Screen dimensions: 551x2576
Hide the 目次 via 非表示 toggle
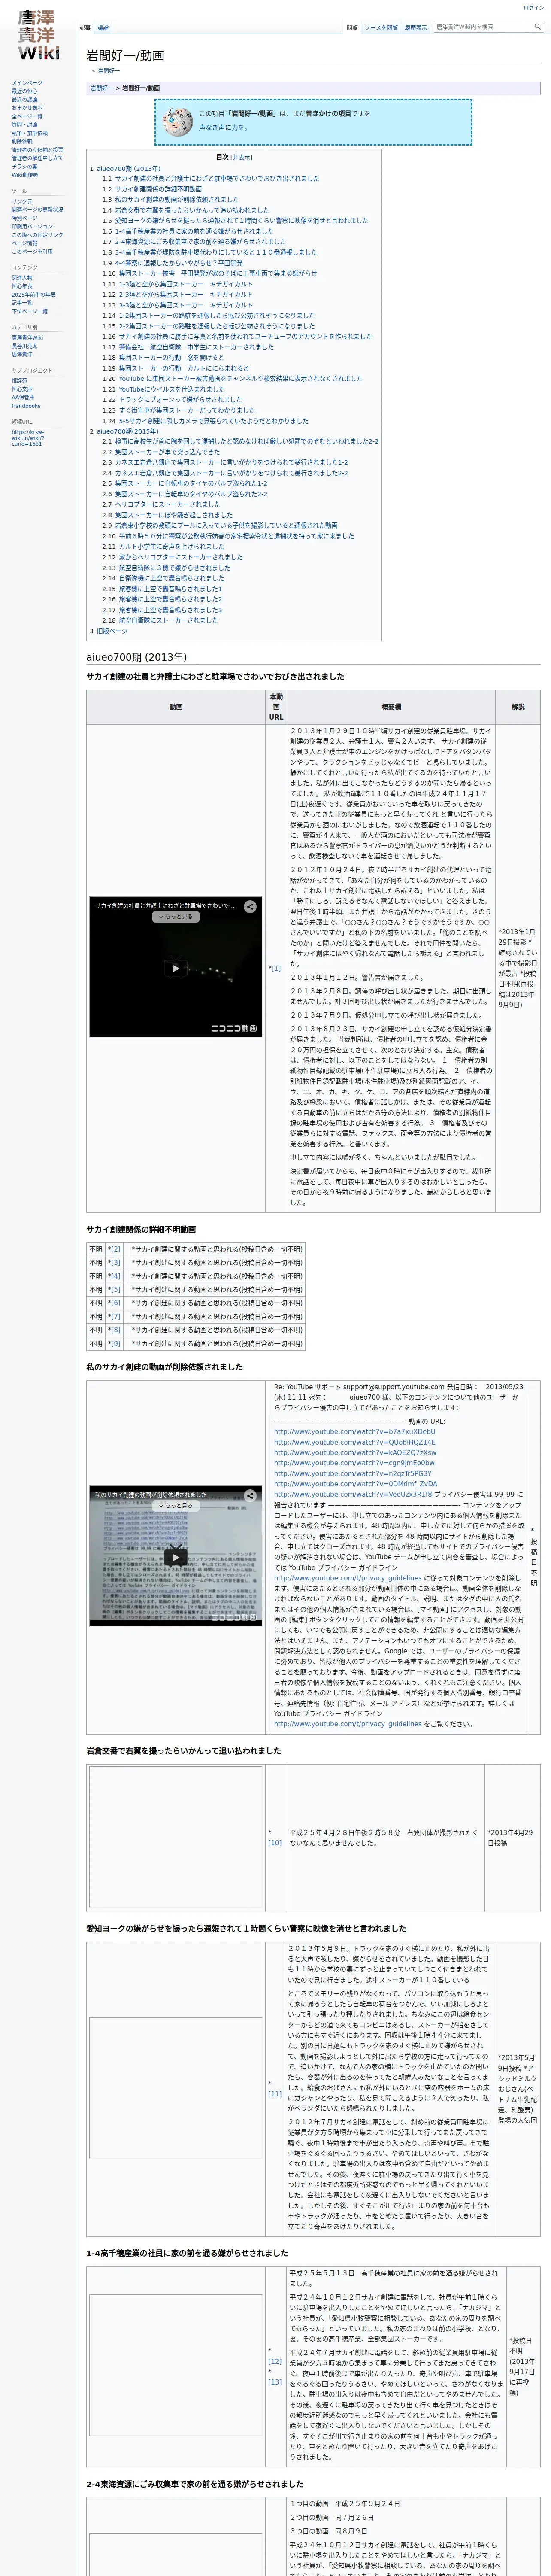click(242, 157)
